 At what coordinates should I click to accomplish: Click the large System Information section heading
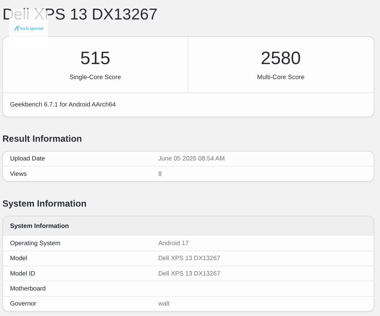[44, 204]
